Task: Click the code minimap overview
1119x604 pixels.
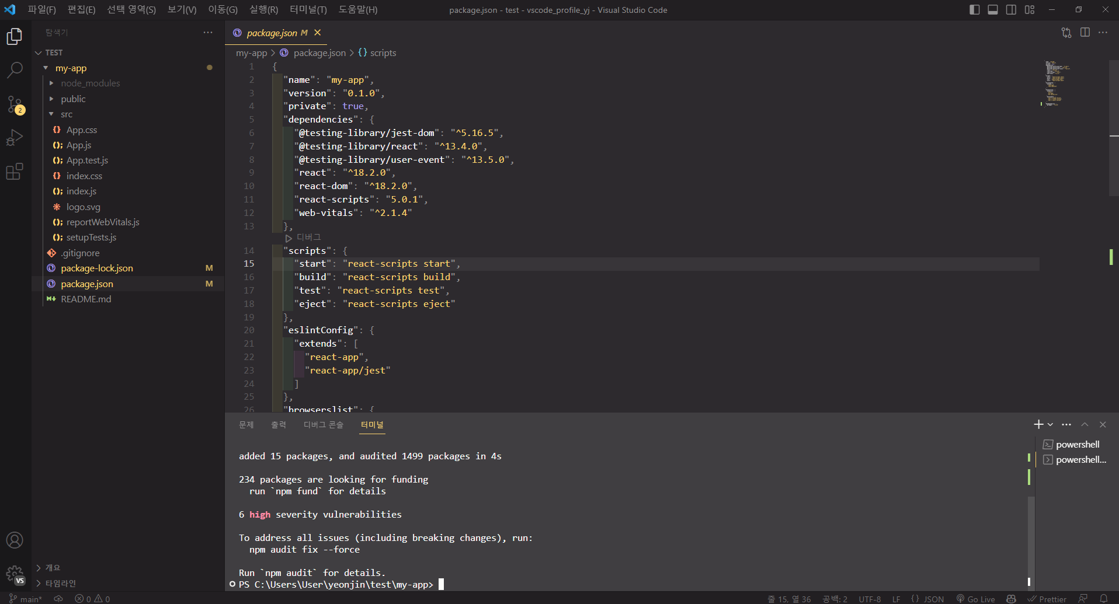Action: [1057, 83]
